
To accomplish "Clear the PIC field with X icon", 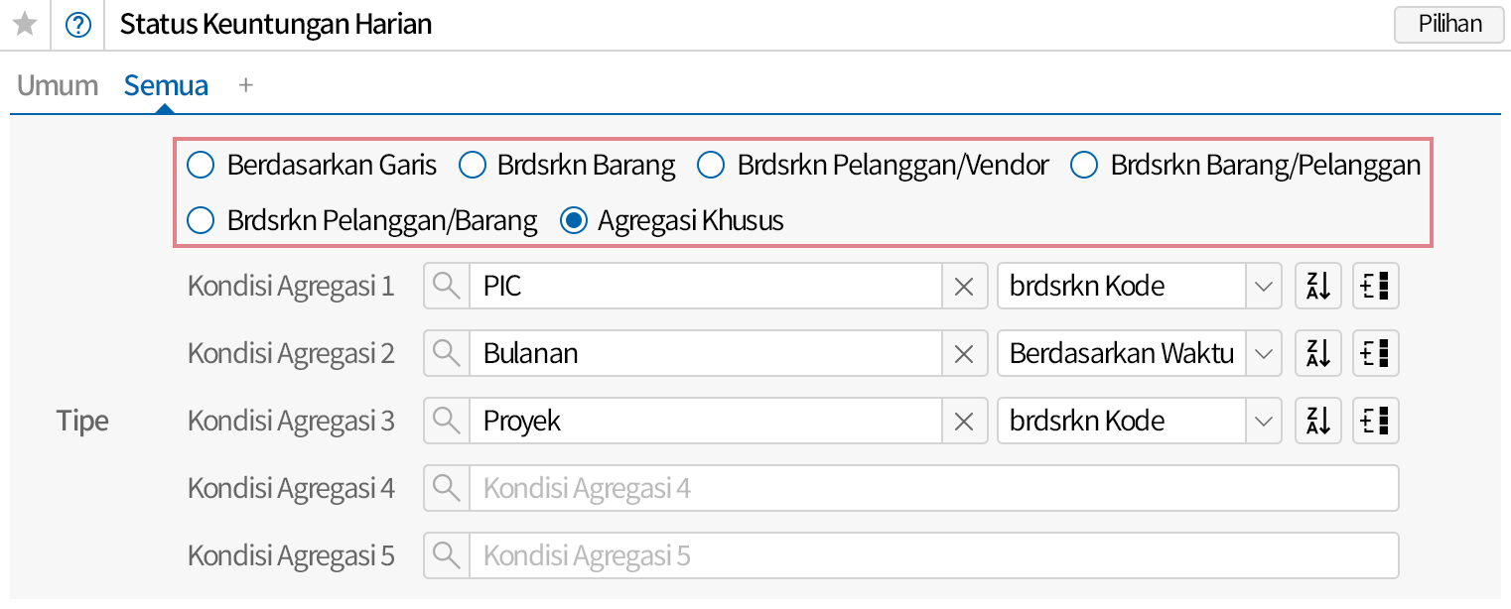I will (x=963, y=287).
